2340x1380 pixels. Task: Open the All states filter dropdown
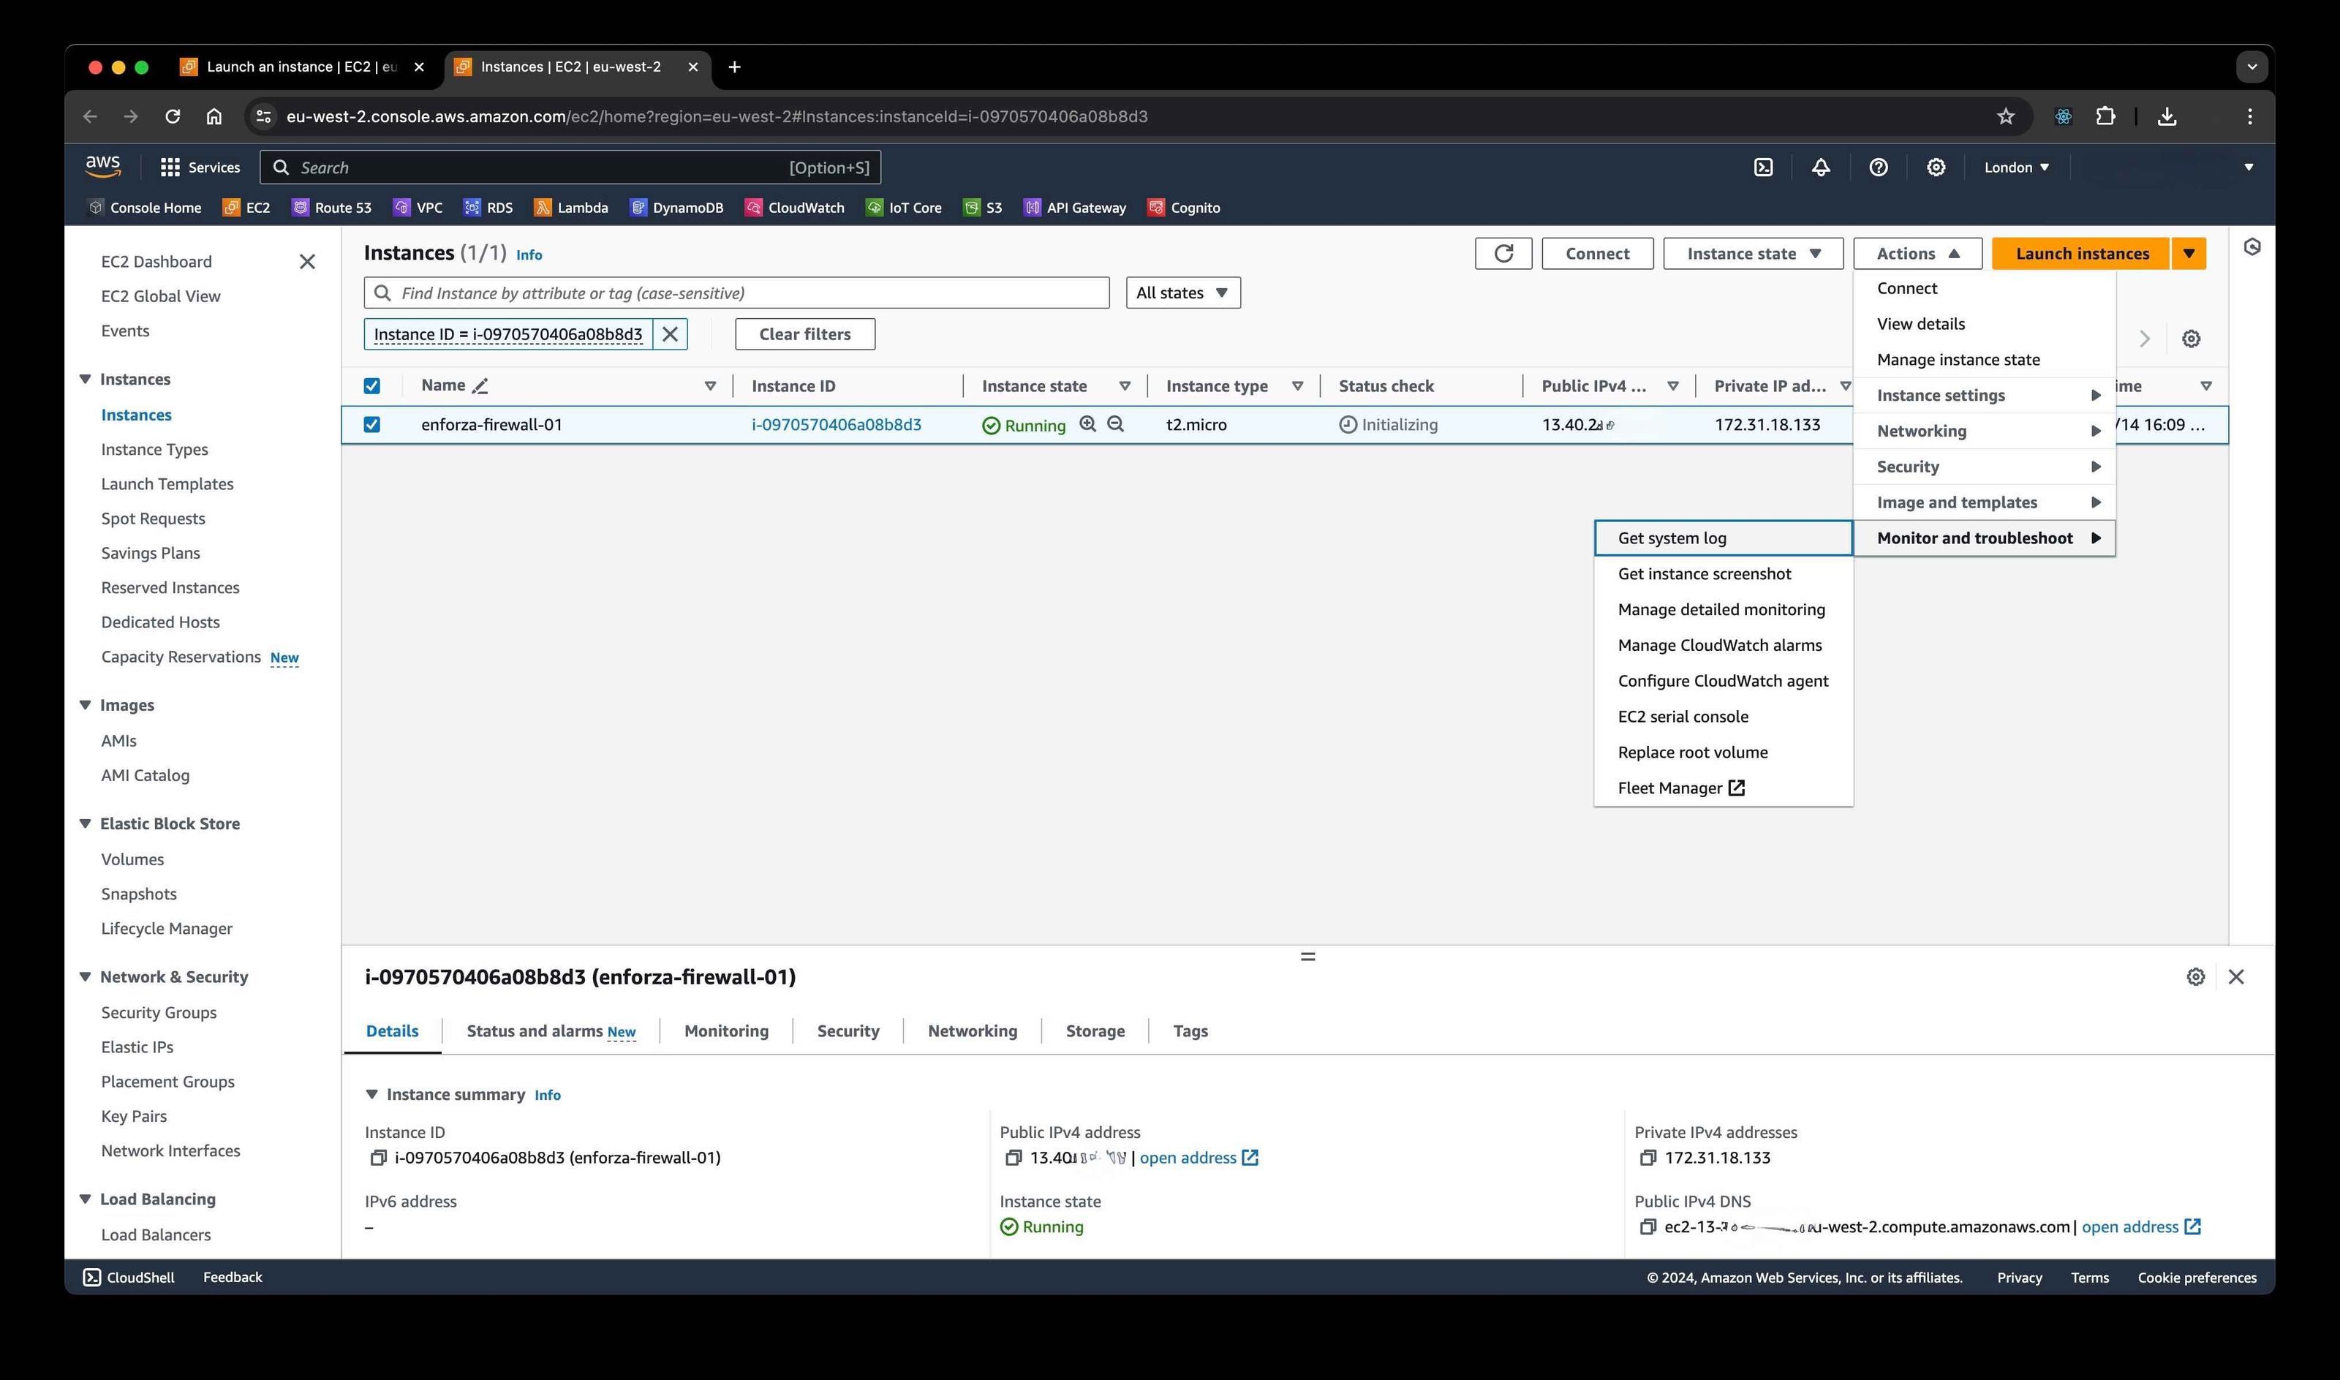tap(1182, 293)
